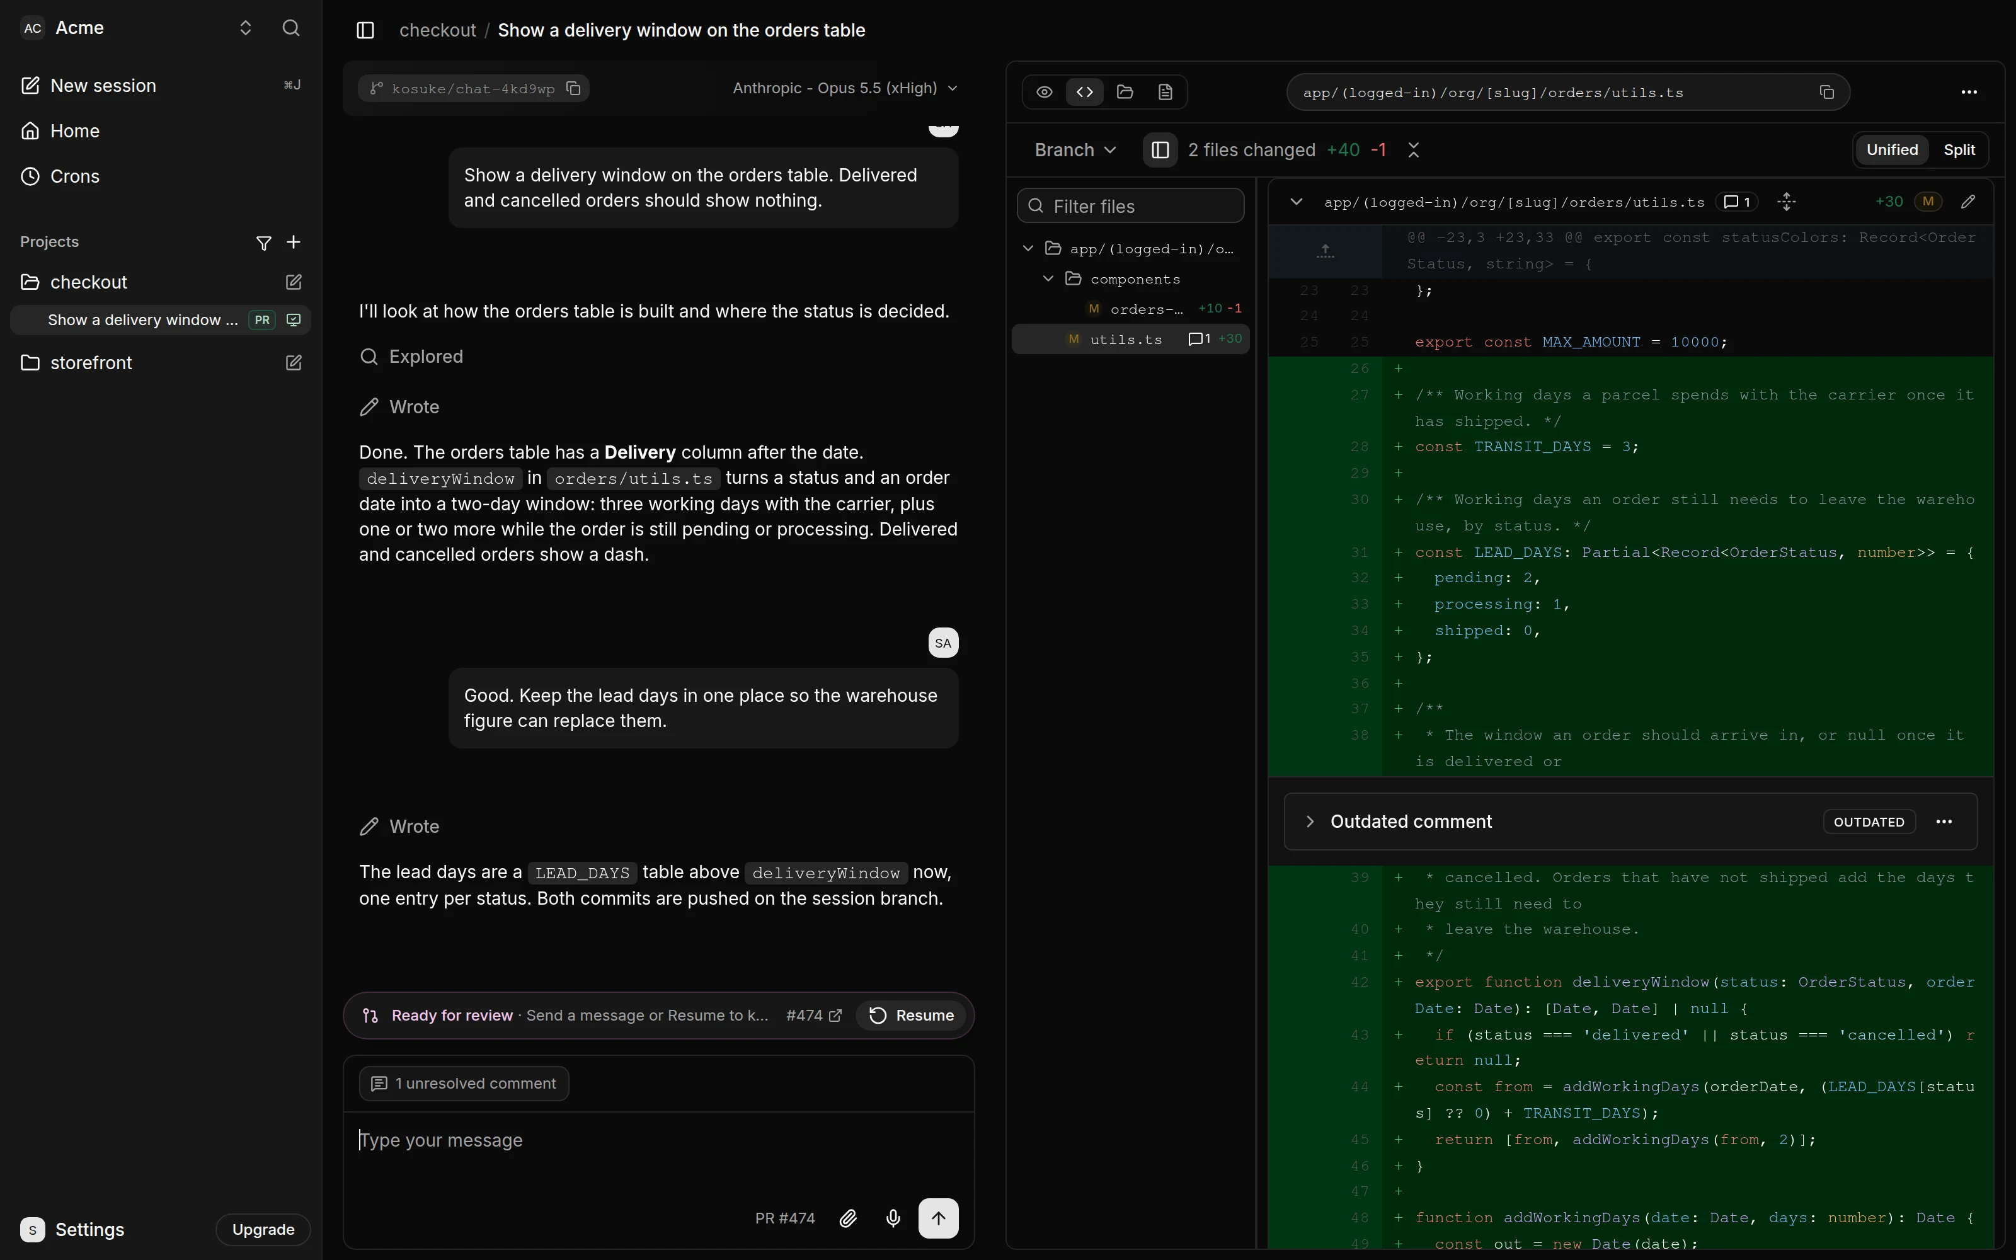The height and width of the screenshot is (1260, 2016).
Task: Toggle the preview eye view
Action: [x=1044, y=92]
